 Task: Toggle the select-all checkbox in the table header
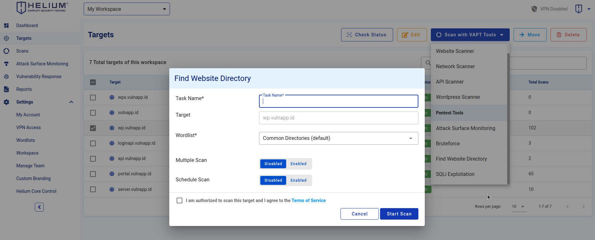tap(93, 82)
